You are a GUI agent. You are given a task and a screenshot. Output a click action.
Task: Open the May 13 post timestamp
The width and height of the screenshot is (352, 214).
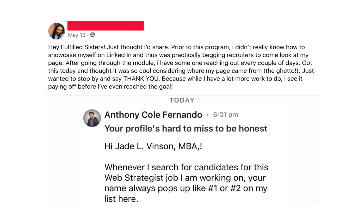(77, 35)
